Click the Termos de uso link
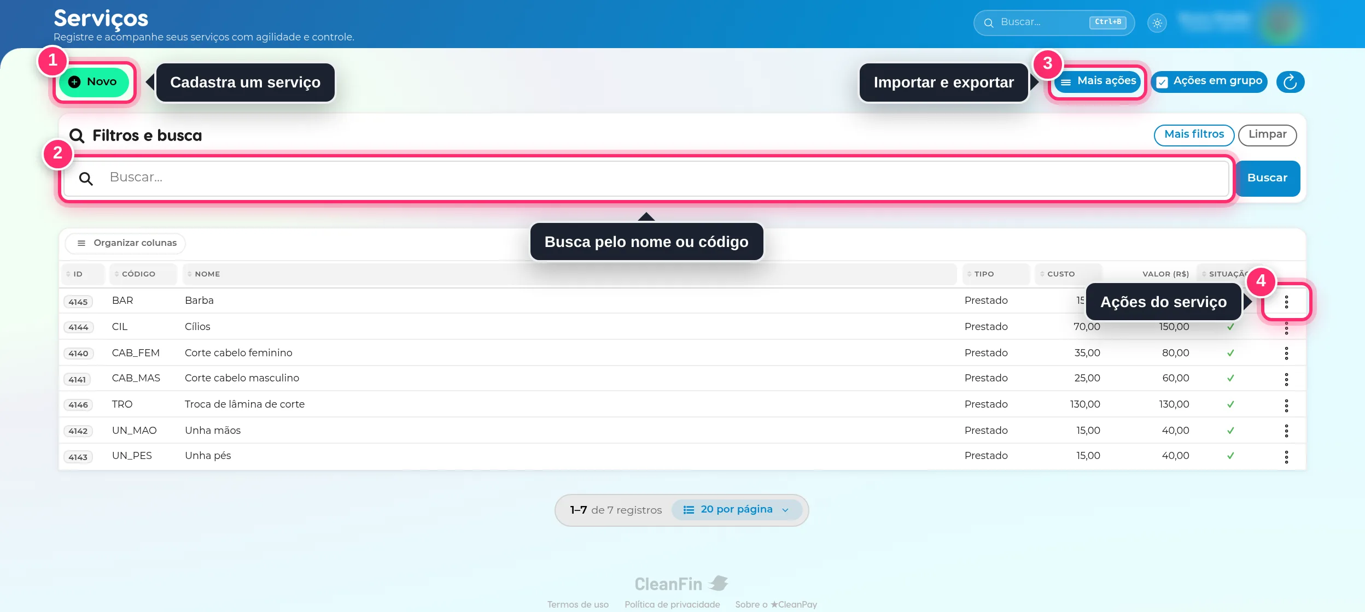 coord(577,604)
